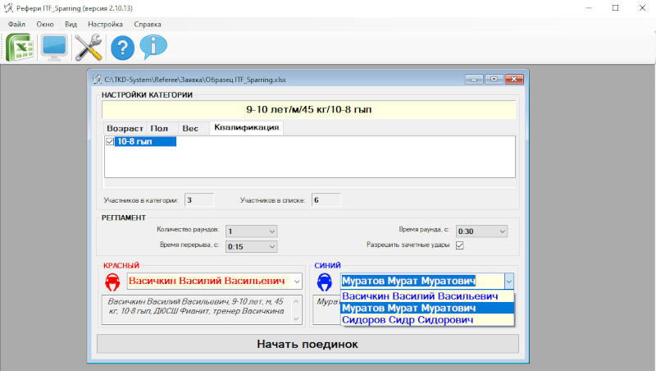Toggle the Разрешить зачетные удары checkbox

[460, 245]
